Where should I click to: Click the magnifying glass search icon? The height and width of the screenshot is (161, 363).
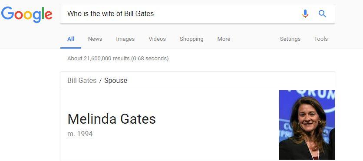tap(322, 14)
